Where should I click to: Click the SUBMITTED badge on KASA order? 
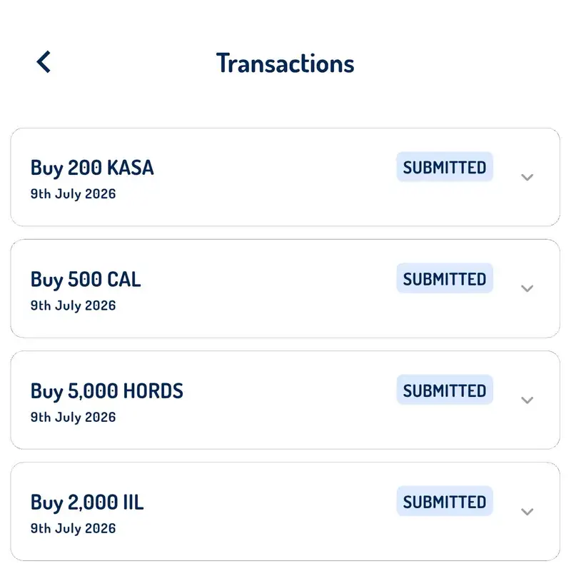pyautogui.click(x=445, y=167)
